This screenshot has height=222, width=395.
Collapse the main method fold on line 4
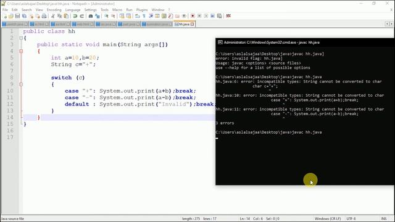tap(21, 51)
